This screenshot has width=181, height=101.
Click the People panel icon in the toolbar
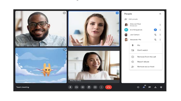pyautogui.click(x=144, y=87)
